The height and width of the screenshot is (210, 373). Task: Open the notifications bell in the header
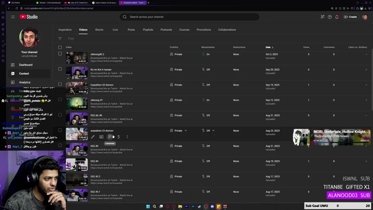coord(337,17)
